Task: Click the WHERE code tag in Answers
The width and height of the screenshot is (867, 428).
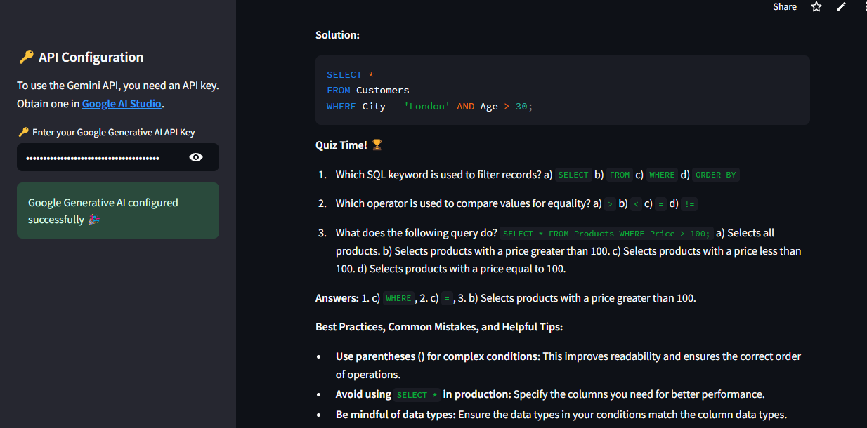Action: point(398,299)
